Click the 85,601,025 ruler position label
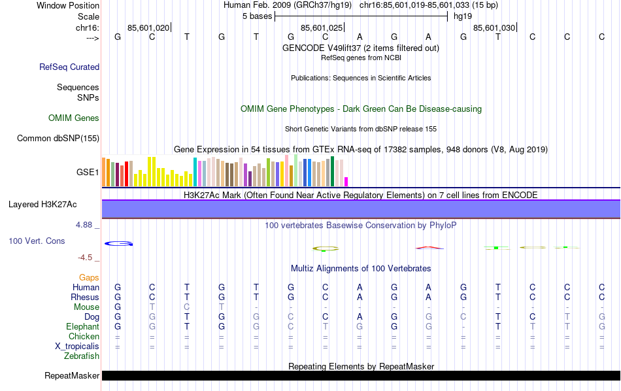 tap(322, 27)
